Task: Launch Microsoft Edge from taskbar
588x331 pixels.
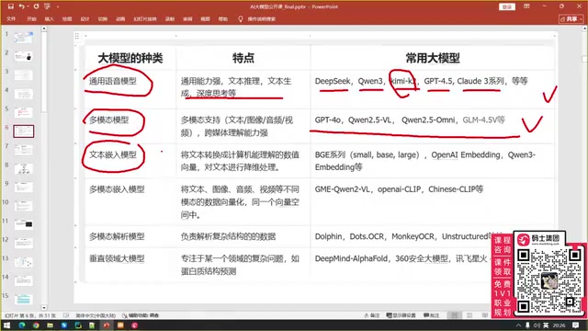Action: coord(21,325)
